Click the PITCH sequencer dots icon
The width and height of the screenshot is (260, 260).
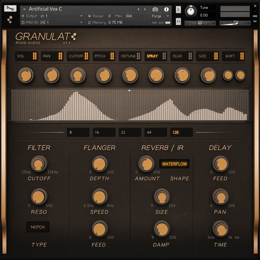coord(112,56)
